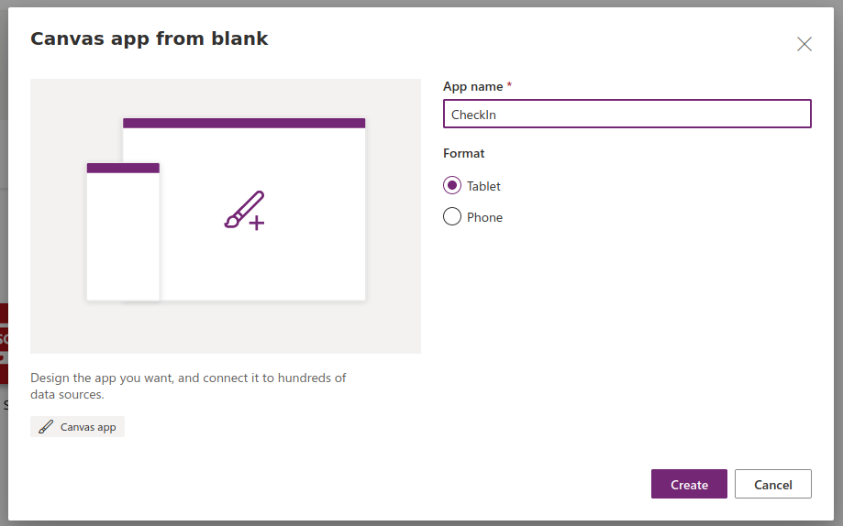This screenshot has width=843, height=526.
Task: Click the Create button
Action: 689,484
